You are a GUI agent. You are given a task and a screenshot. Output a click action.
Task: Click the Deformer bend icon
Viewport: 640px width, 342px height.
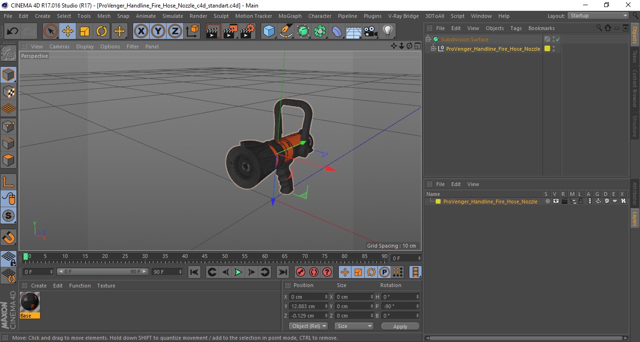337,31
